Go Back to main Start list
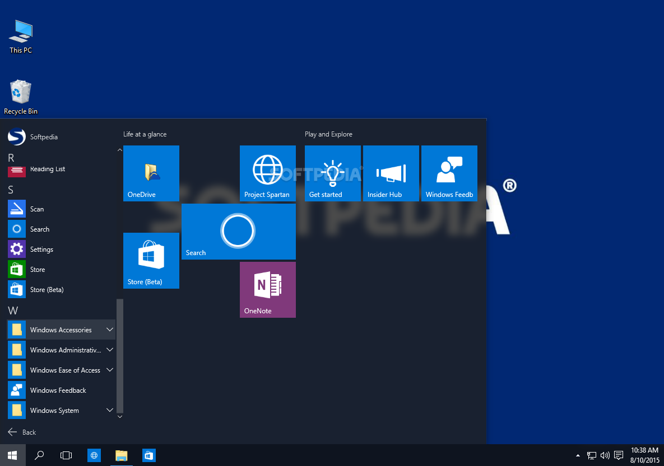 22,432
